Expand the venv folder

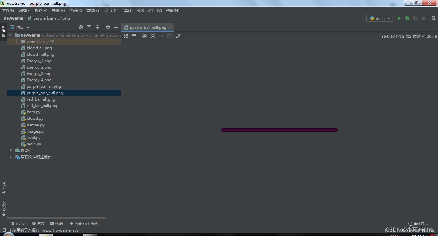[16, 42]
